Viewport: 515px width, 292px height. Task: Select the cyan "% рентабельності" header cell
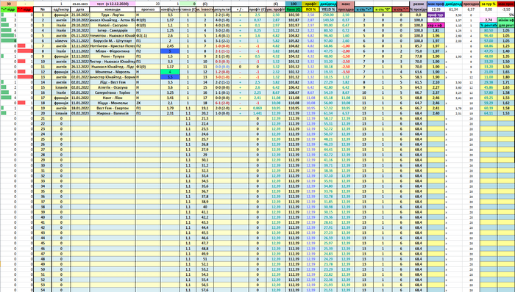point(489,25)
